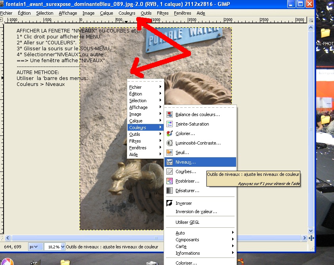Select Sélection in the context menu

coord(145,101)
